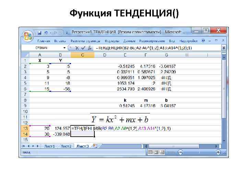Viewport: 247px width, 185px height.
Task: Switch to Лист2 sheet tab
Action: [x=66, y=146]
